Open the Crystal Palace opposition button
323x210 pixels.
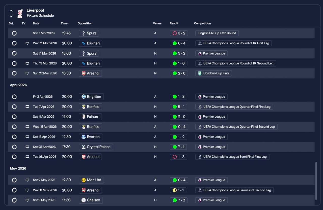coord(96,147)
